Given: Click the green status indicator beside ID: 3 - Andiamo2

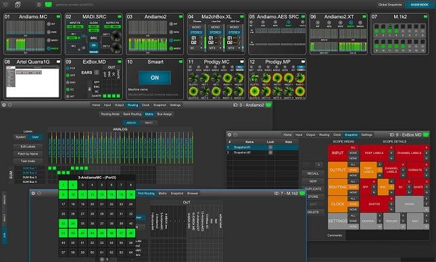Looking at the screenshot, I should [x=268, y=105].
